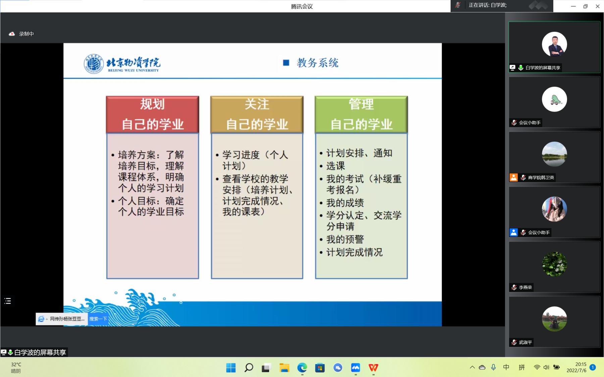
Task: Select participant 商学院韩卫英 video tile
Action: coord(554,157)
